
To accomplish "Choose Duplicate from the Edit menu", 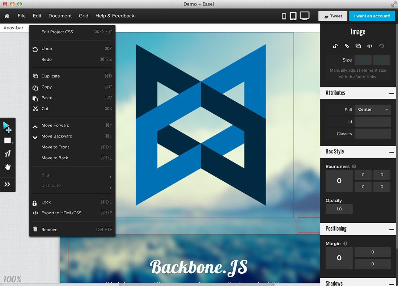I will click(50, 76).
